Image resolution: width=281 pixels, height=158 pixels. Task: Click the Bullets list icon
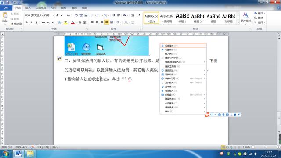[x=92, y=15]
